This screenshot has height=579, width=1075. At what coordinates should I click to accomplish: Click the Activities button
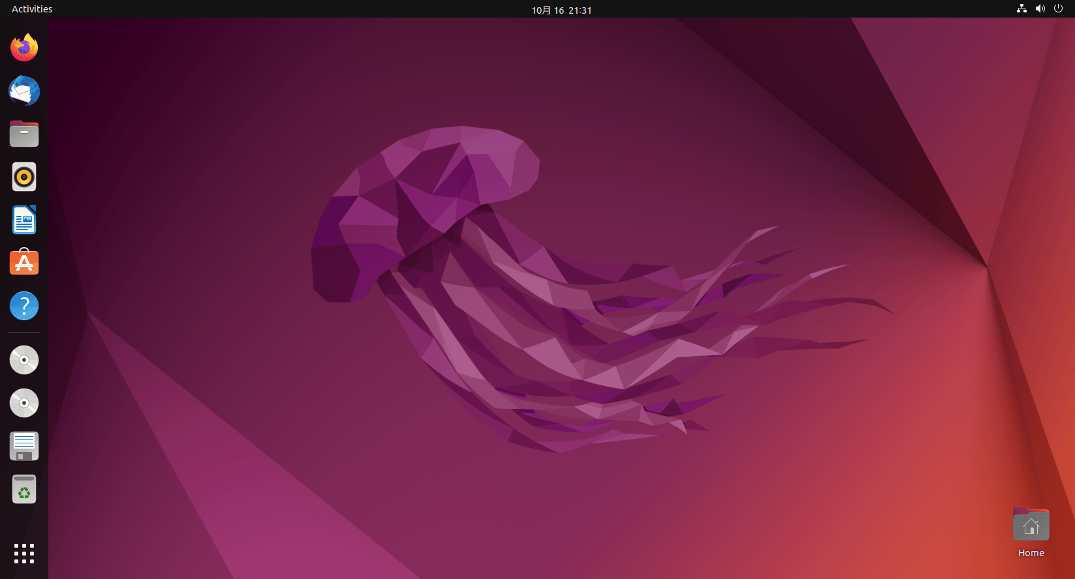pos(32,9)
